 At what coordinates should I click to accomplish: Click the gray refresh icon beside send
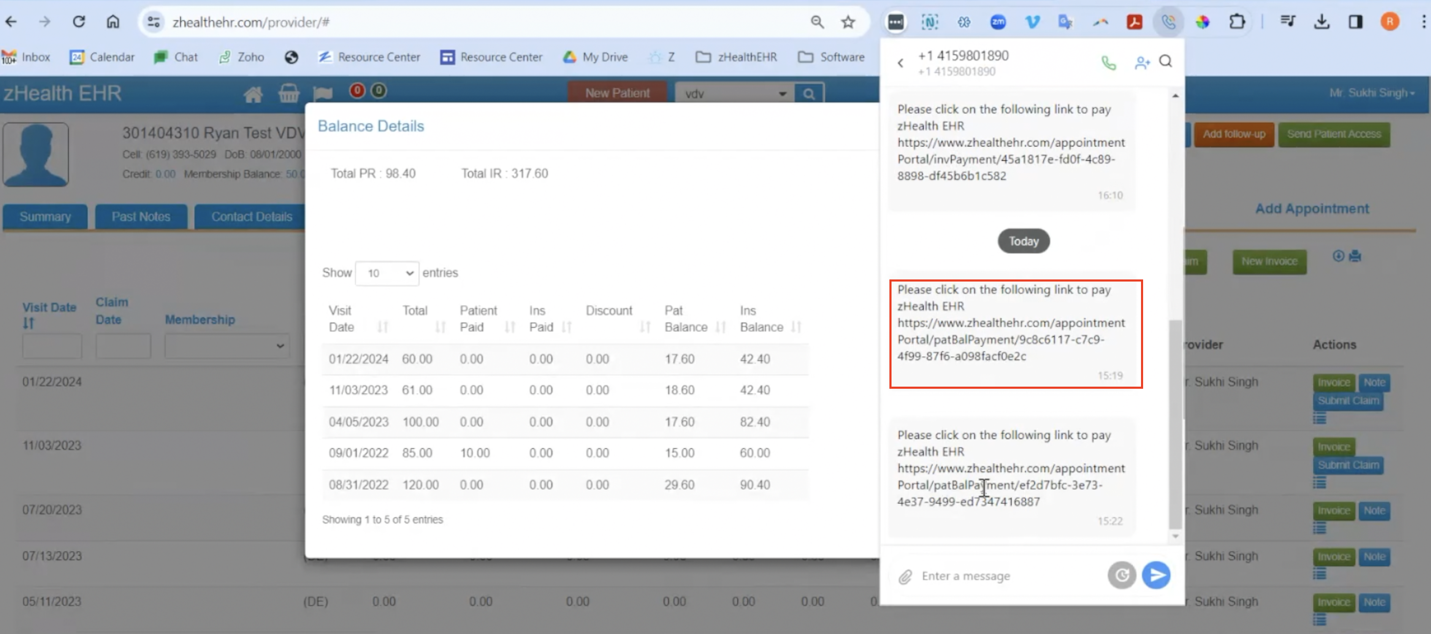click(1122, 575)
